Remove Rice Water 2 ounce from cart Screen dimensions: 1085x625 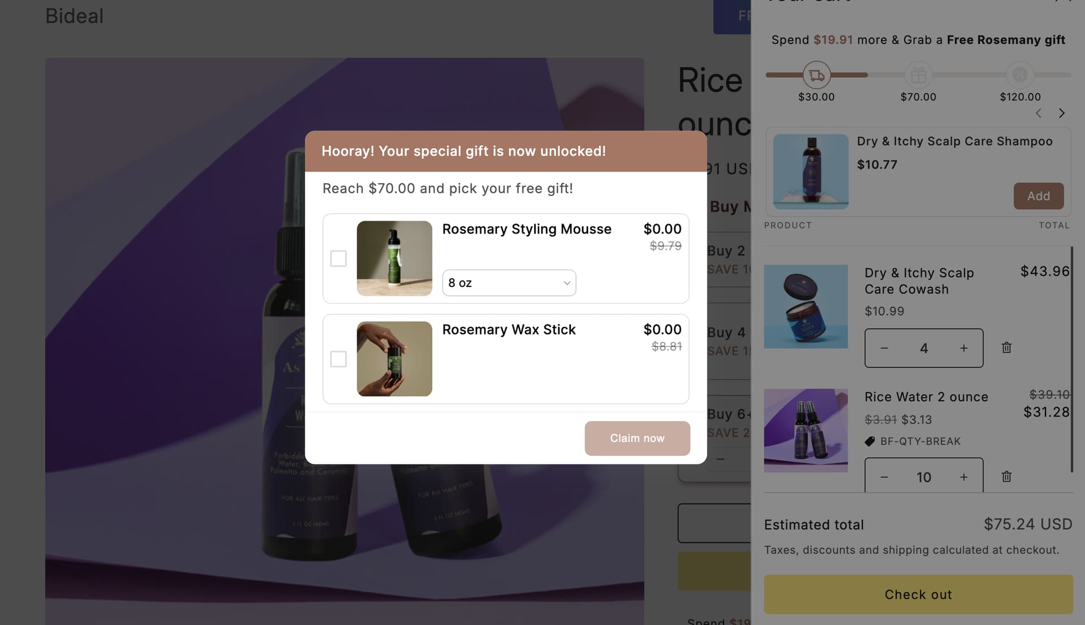click(1006, 476)
